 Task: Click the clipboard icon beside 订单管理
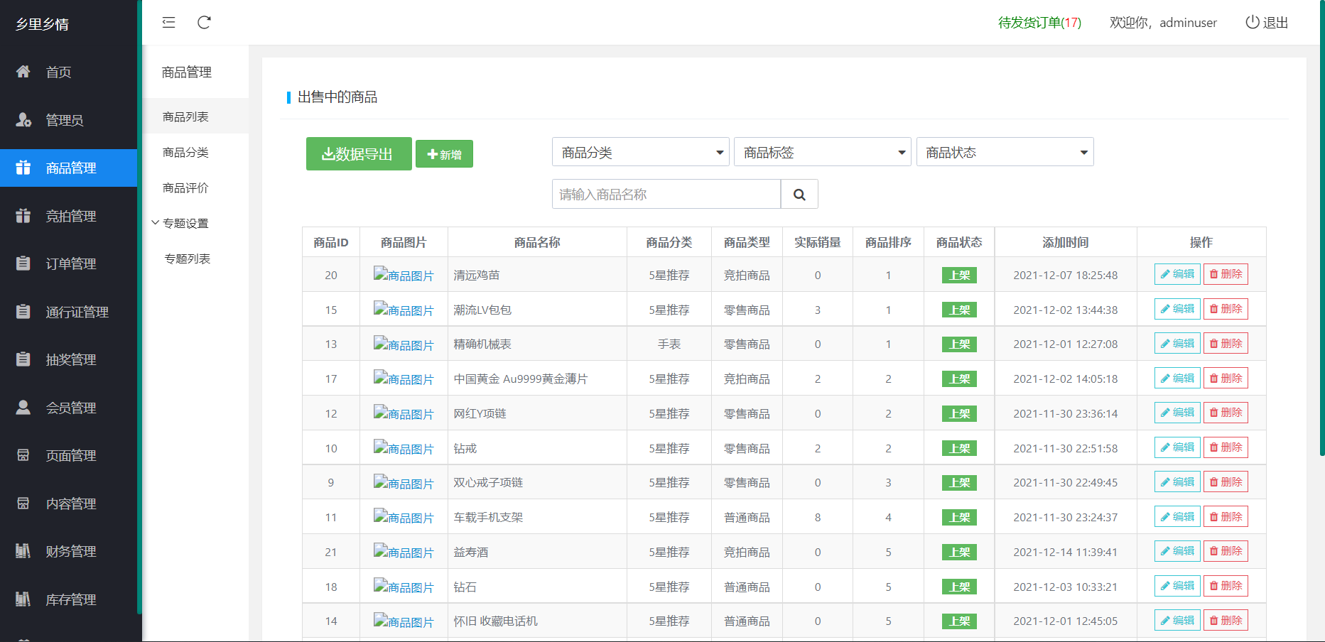coord(23,263)
